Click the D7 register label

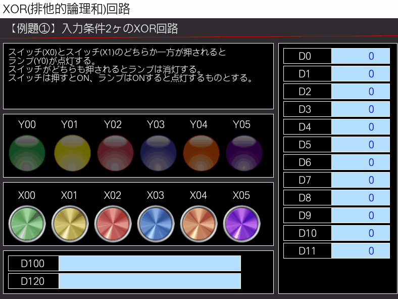305,180
